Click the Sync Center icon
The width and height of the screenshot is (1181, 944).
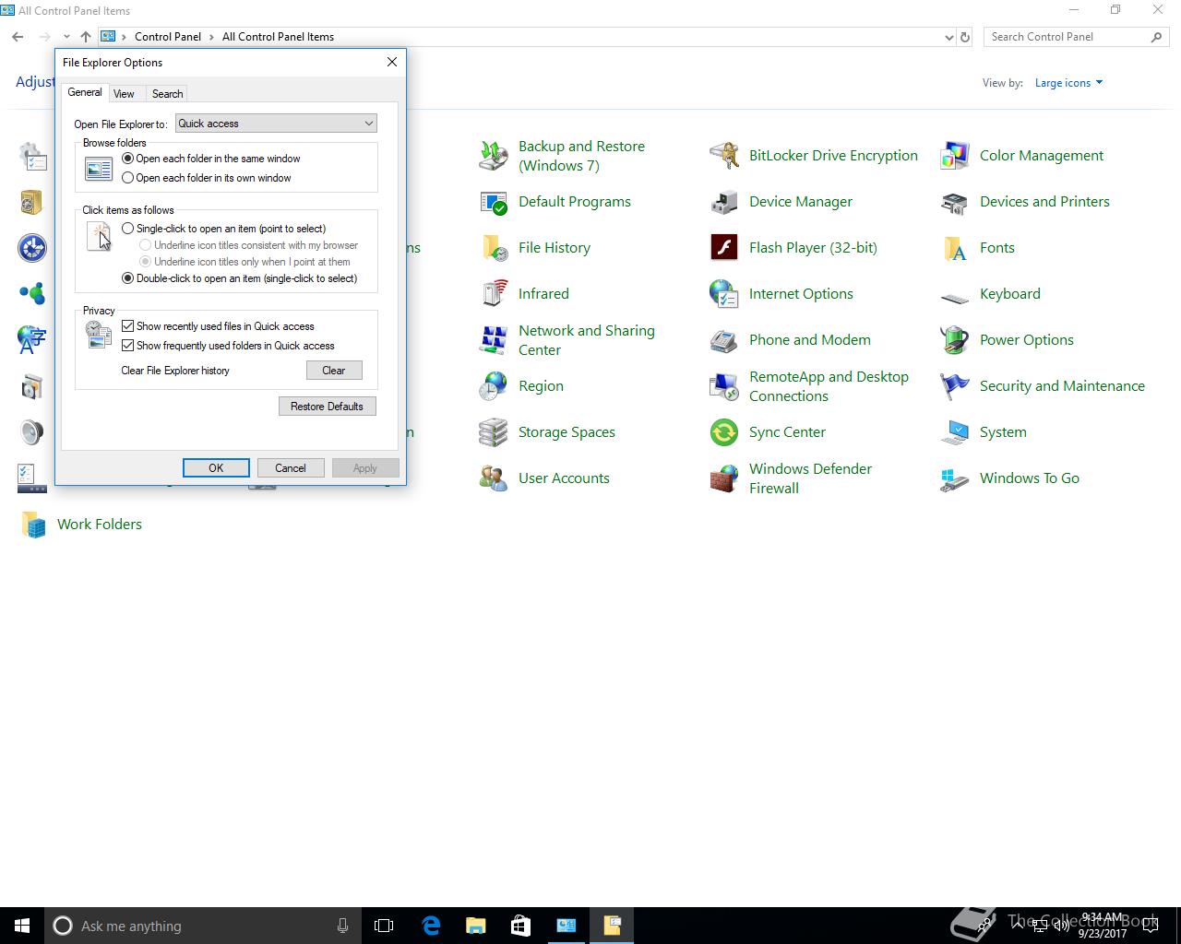click(x=724, y=432)
